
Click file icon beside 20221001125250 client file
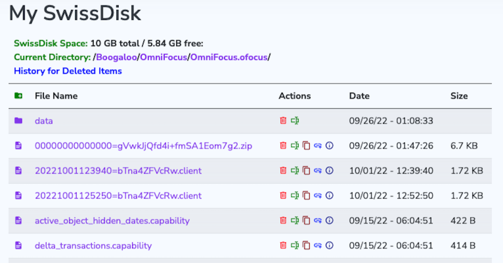(x=18, y=196)
